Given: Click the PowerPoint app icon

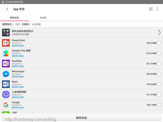Looking at the screenshot, I should [6, 43].
